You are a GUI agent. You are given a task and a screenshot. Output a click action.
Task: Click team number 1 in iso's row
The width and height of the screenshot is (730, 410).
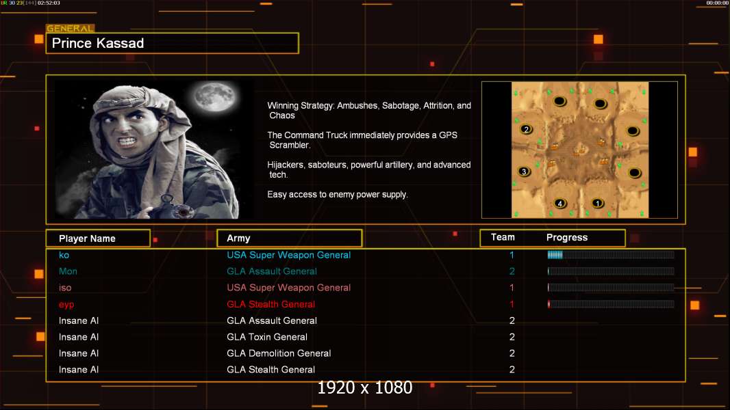point(512,288)
